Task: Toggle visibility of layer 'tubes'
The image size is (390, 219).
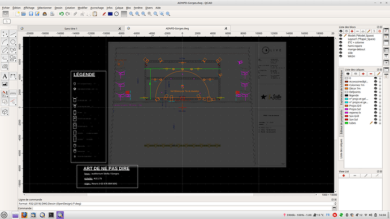Action: [375, 123]
